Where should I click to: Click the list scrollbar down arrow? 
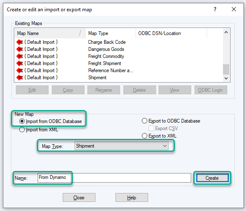click(x=226, y=78)
